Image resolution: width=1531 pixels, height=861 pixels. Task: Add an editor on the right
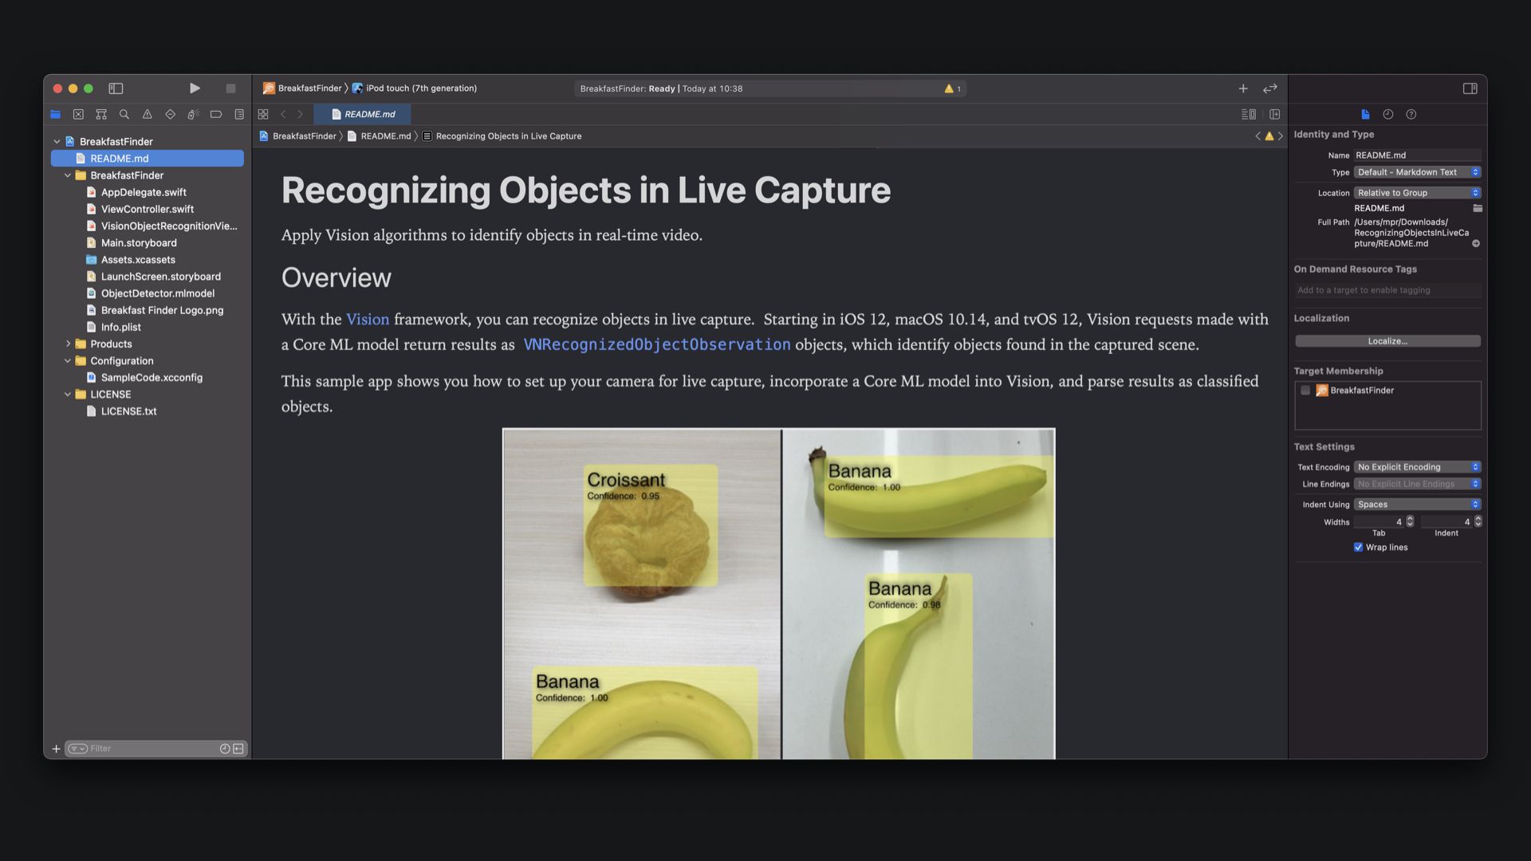[x=1274, y=114]
